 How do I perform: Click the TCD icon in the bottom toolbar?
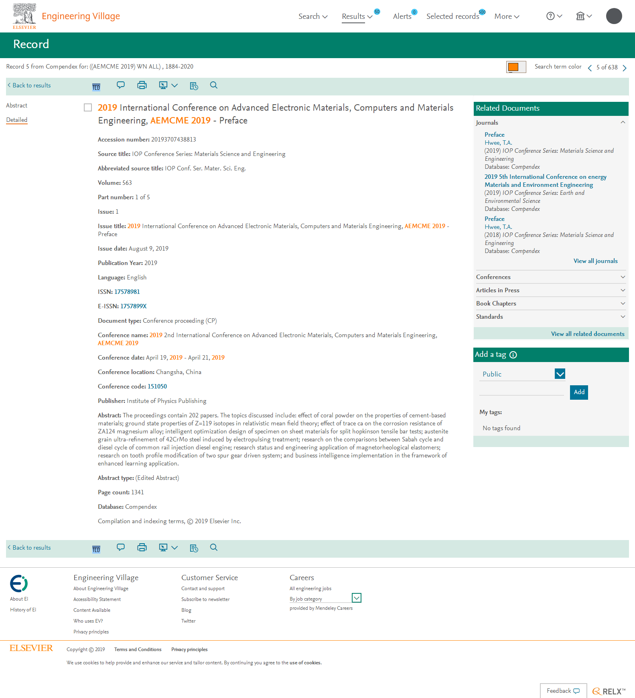click(x=96, y=549)
